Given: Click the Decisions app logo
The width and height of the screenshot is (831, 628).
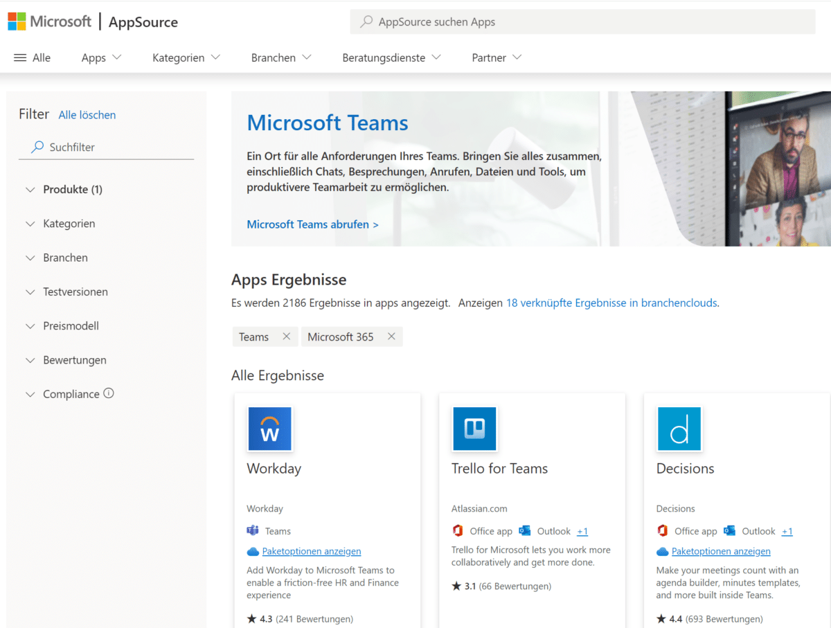Looking at the screenshot, I should [679, 429].
